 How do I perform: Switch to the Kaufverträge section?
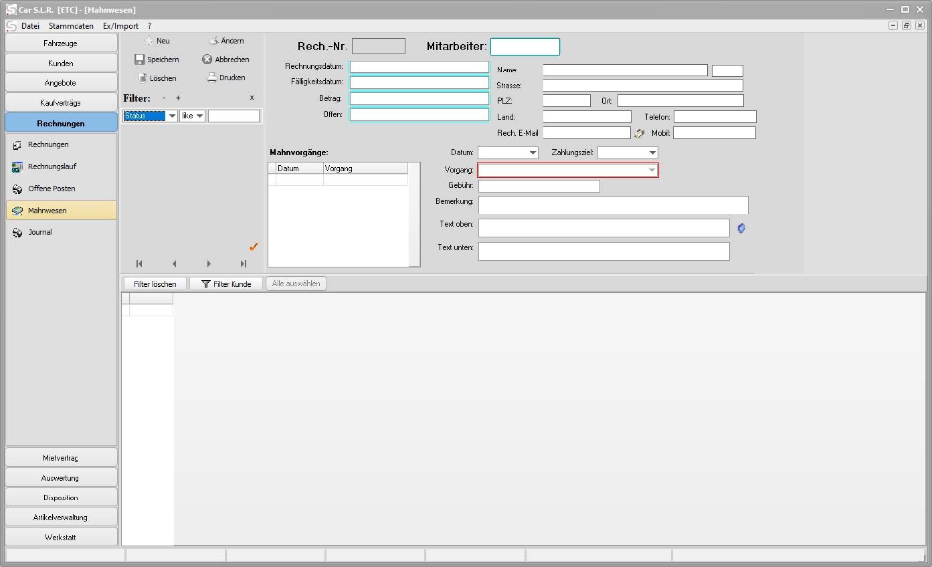(x=61, y=102)
